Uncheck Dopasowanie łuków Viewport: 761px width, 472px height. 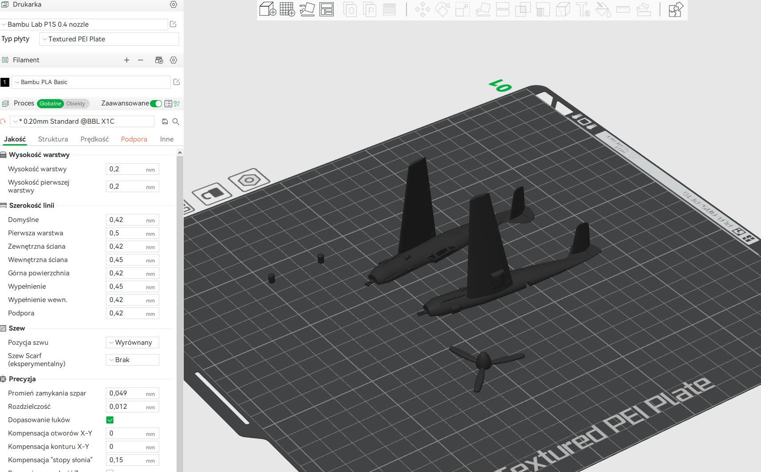coord(110,420)
